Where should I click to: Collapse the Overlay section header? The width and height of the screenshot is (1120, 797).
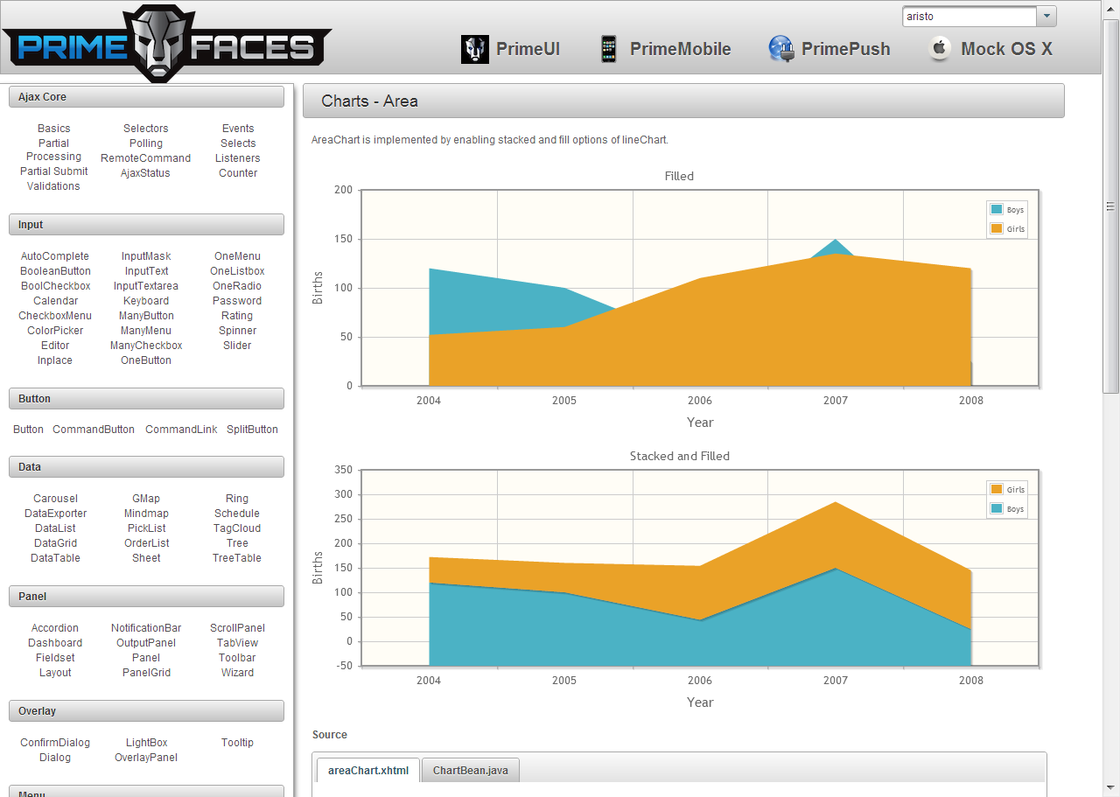pyautogui.click(x=145, y=710)
